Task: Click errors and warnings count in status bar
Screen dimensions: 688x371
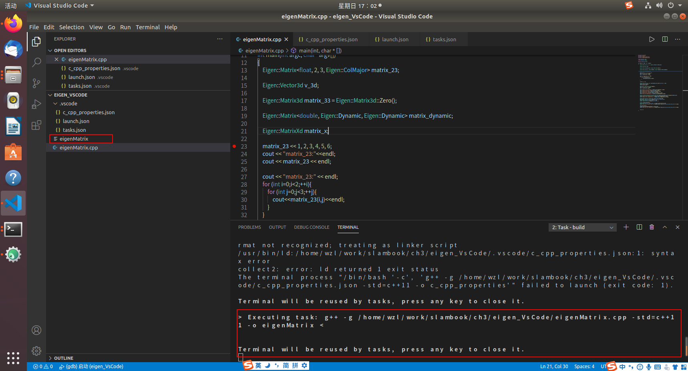Action: tap(43, 366)
